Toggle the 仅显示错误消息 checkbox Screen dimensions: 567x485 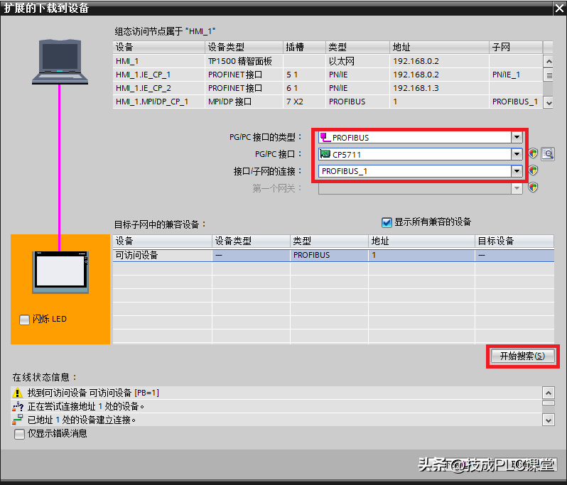coord(19,433)
